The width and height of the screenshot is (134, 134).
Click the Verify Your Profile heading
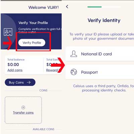click(x=33, y=23)
